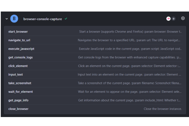
Task: Collapse the browser-console-capture server section
Action: 7,19
